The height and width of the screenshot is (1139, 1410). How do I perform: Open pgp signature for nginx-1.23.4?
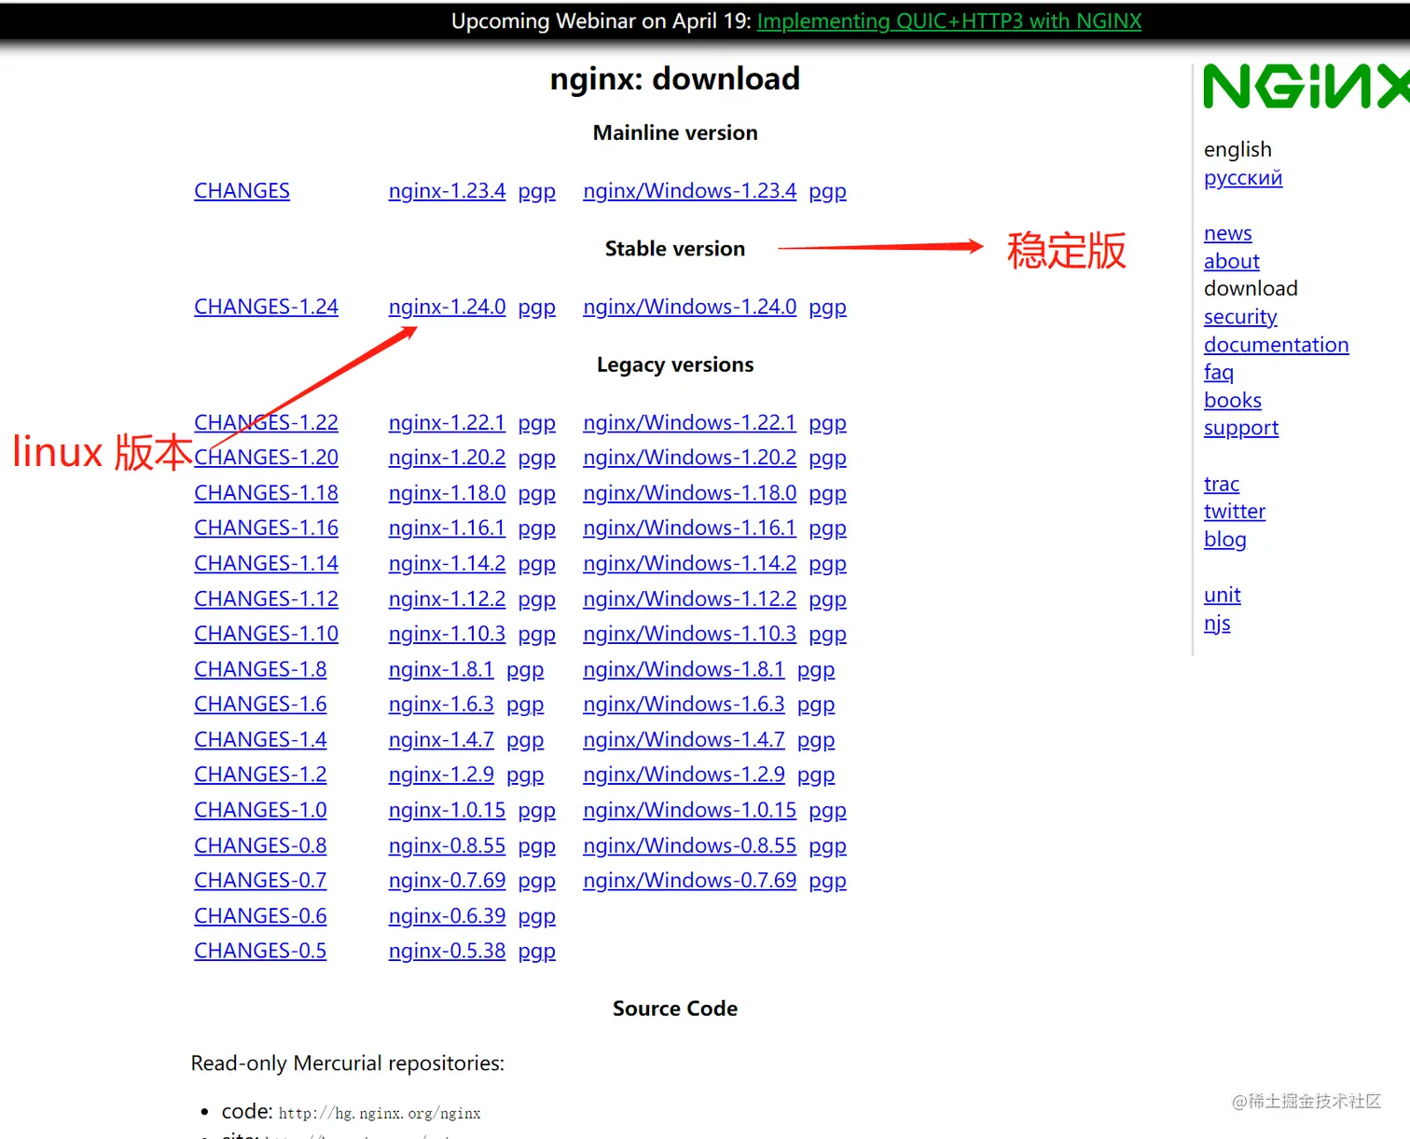point(536,192)
